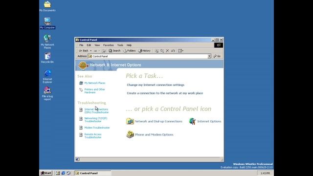Expand the Back history dropdown arrow
Image resolution: width=313 pixels, height=176 pixels.
(91, 51)
